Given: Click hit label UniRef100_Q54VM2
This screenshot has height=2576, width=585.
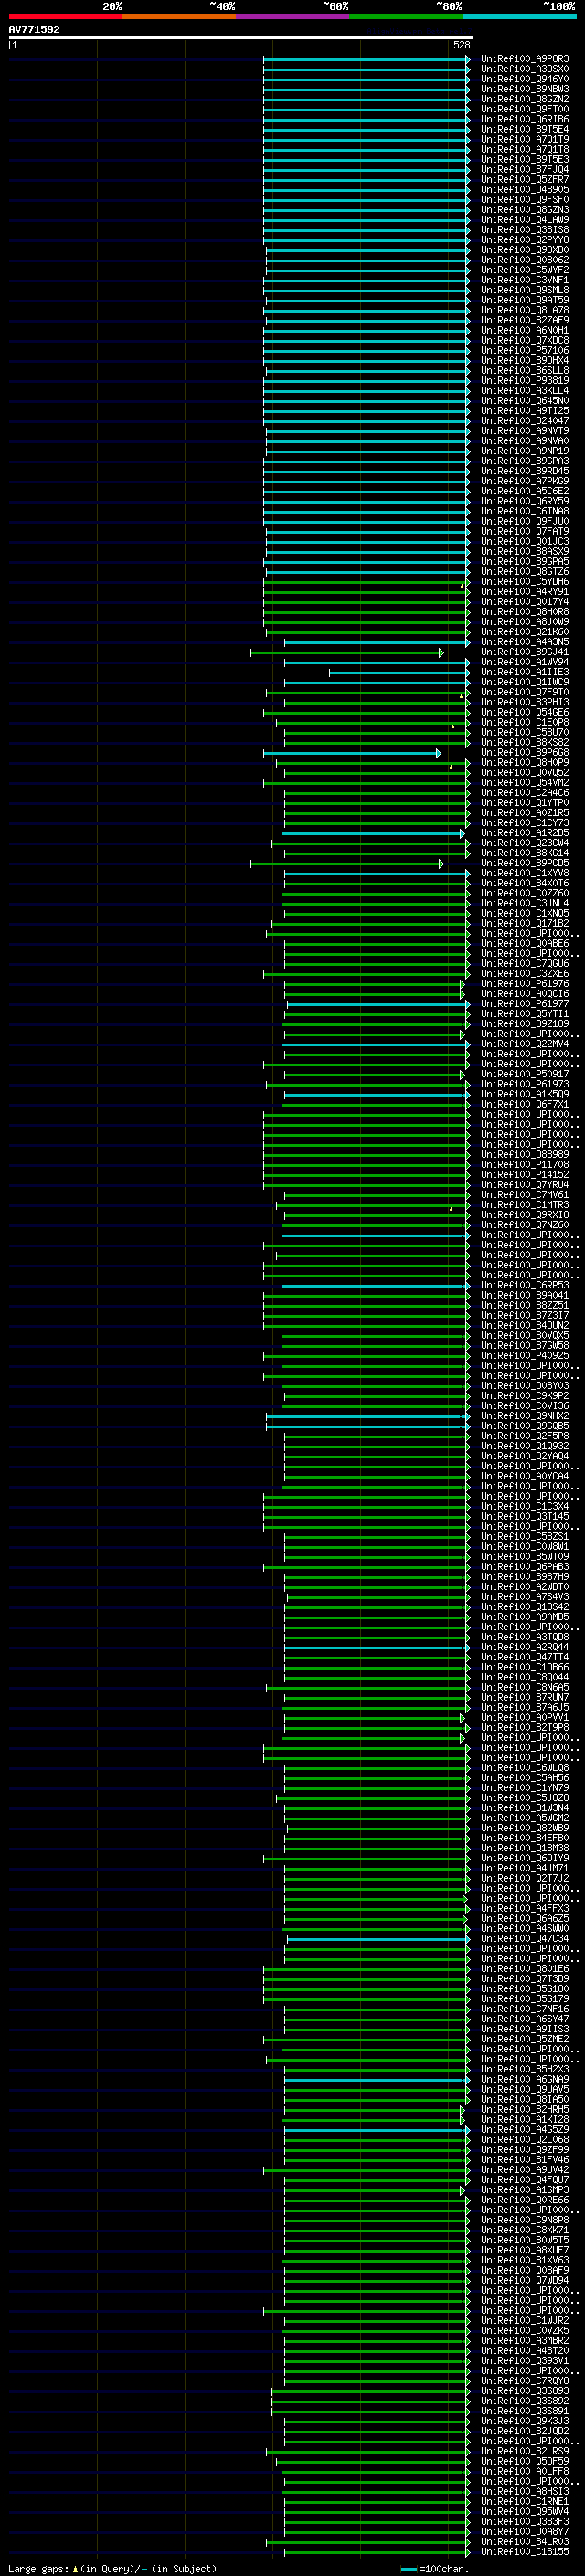Looking at the screenshot, I should point(525,783).
